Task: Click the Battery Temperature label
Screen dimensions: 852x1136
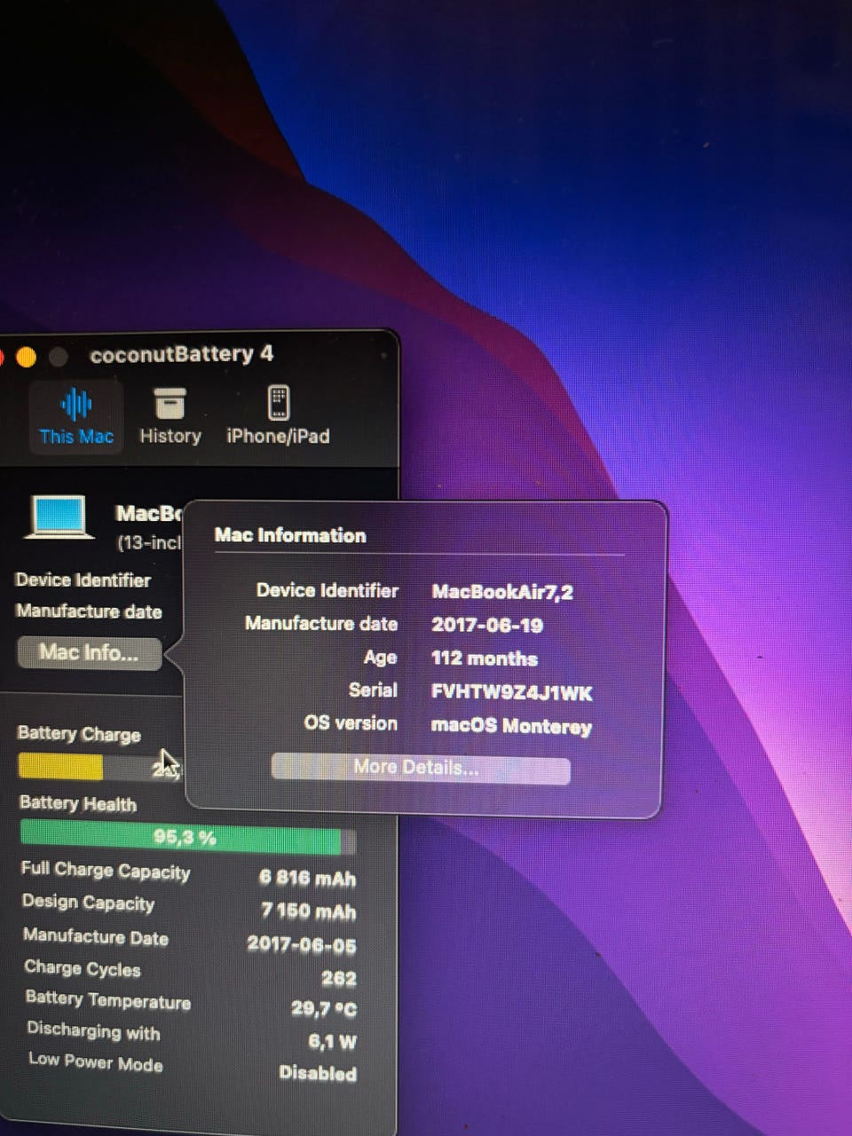Action: point(108,1000)
